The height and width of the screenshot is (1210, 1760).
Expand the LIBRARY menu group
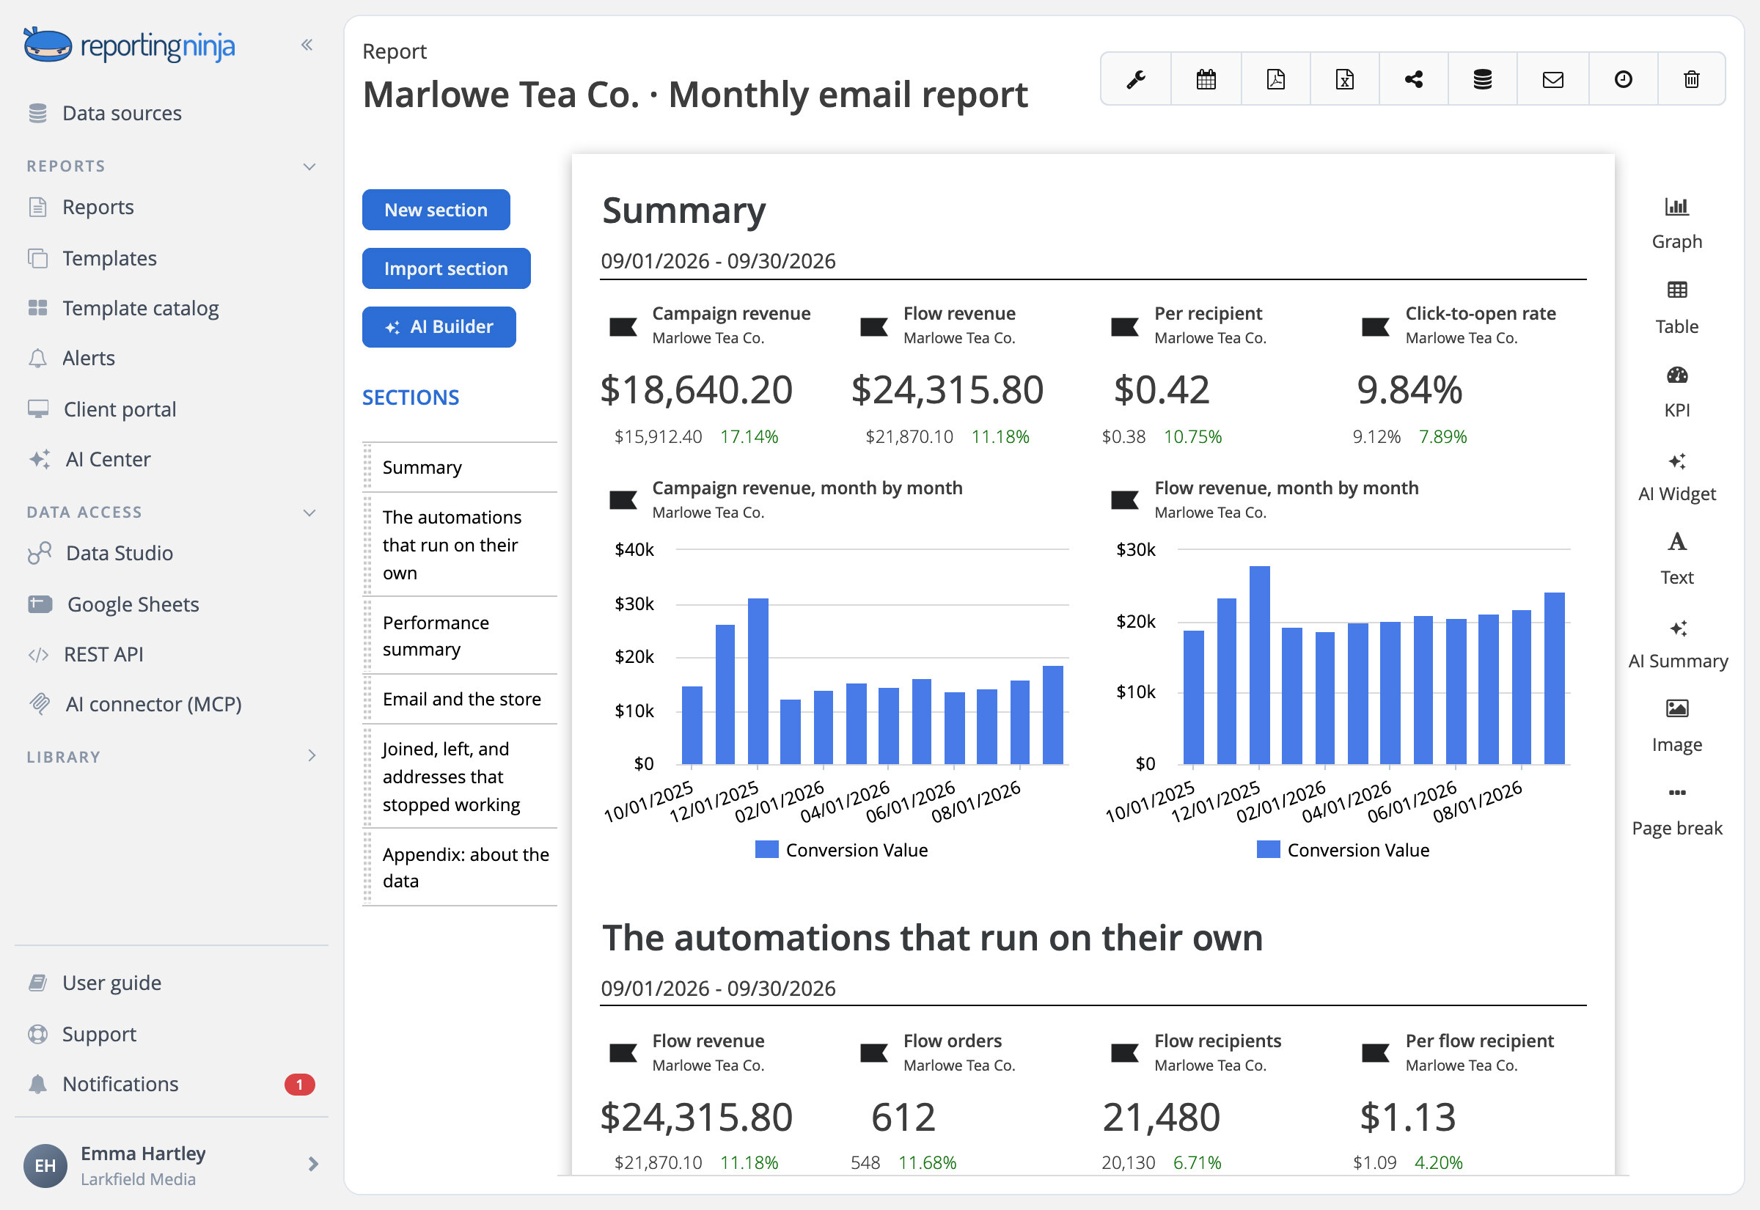(x=312, y=756)
